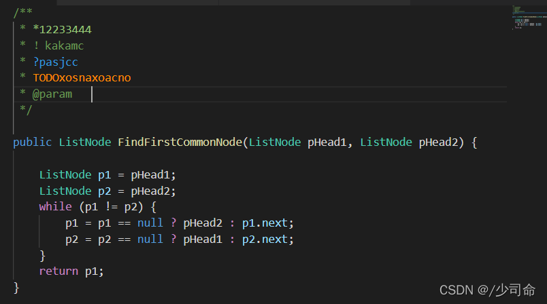Click the pHead2 parameter in the method signature
This screenshot has height=304, width=547.
coord(442,142)
